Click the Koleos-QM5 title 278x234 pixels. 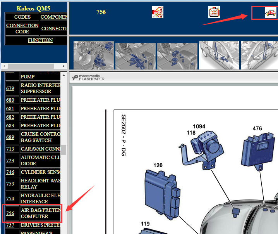(x=33, y=9)
